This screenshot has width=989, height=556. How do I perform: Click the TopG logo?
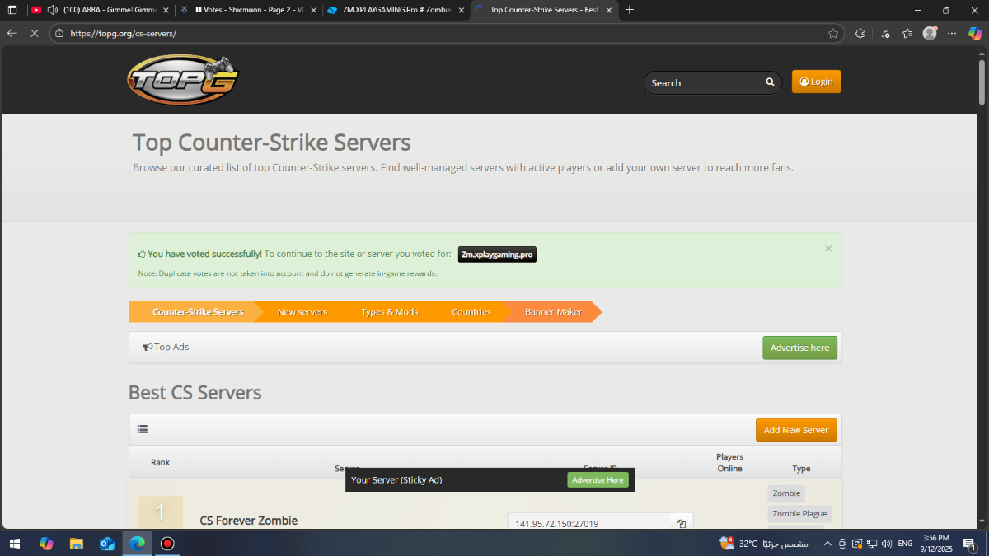point(182,81)
